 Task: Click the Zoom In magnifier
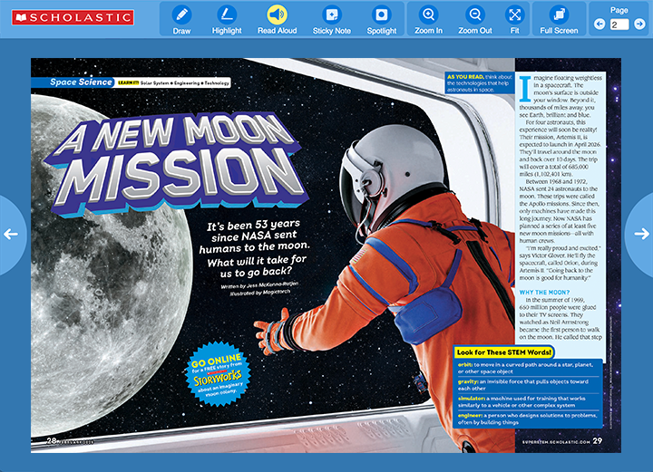(x=428, y=20)
